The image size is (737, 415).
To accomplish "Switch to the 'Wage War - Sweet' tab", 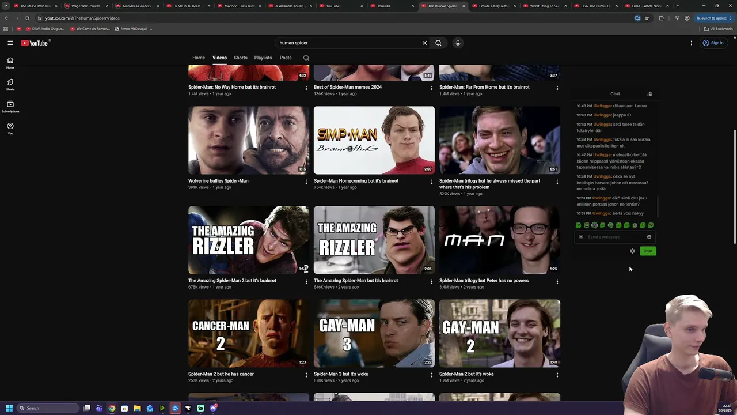I will [x=85, y=6].
